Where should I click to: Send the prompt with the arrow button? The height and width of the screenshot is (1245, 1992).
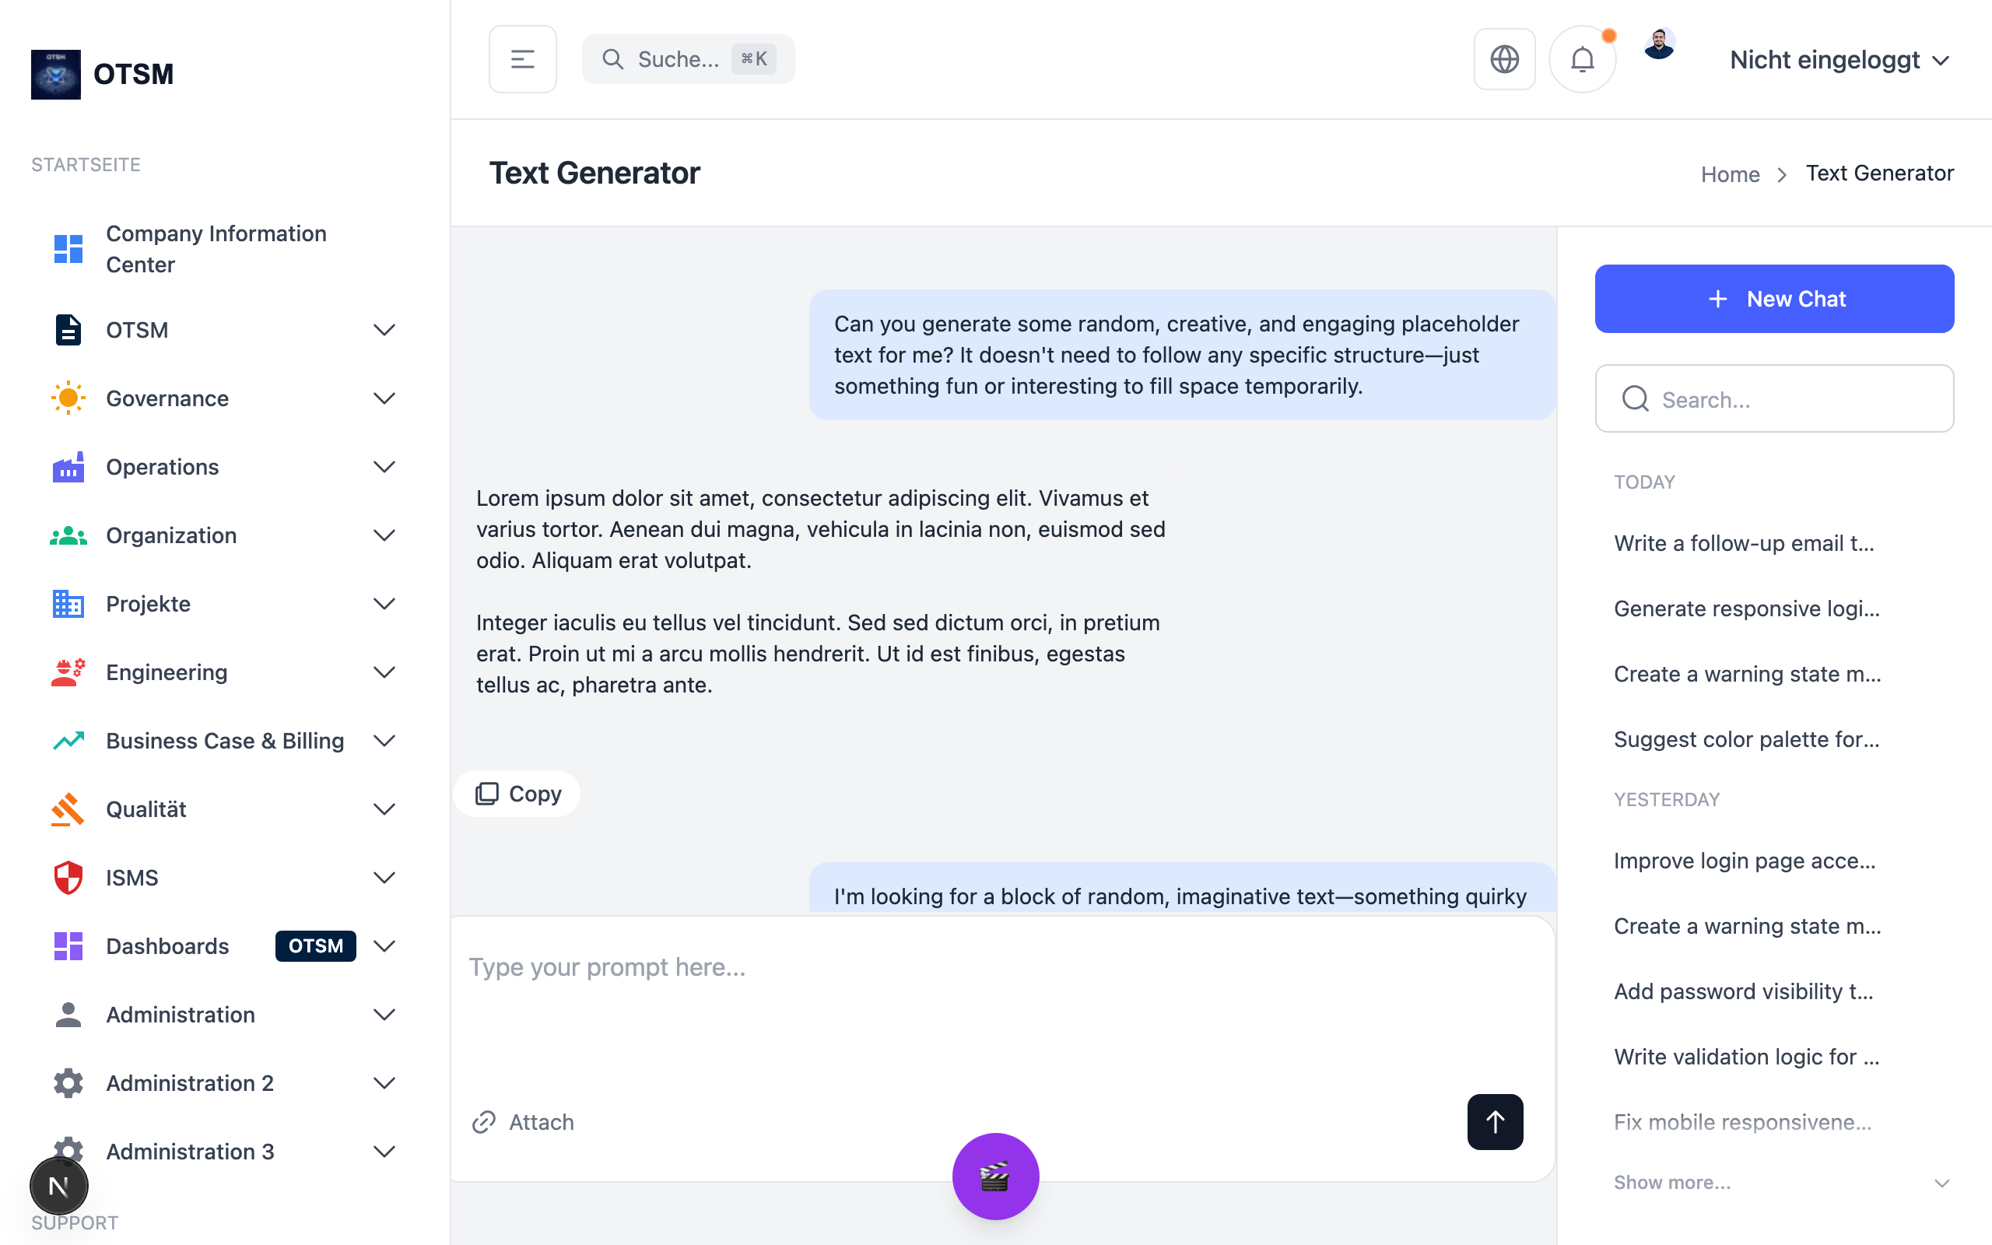click(x=1494, y=1121)
